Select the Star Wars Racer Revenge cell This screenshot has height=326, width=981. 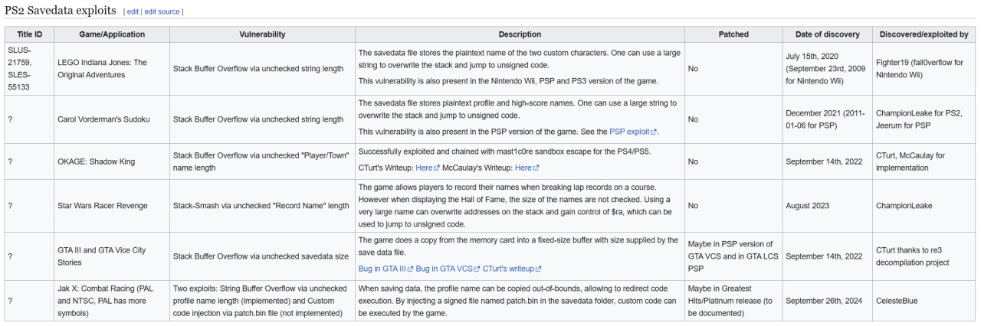(x=112, y=206)
